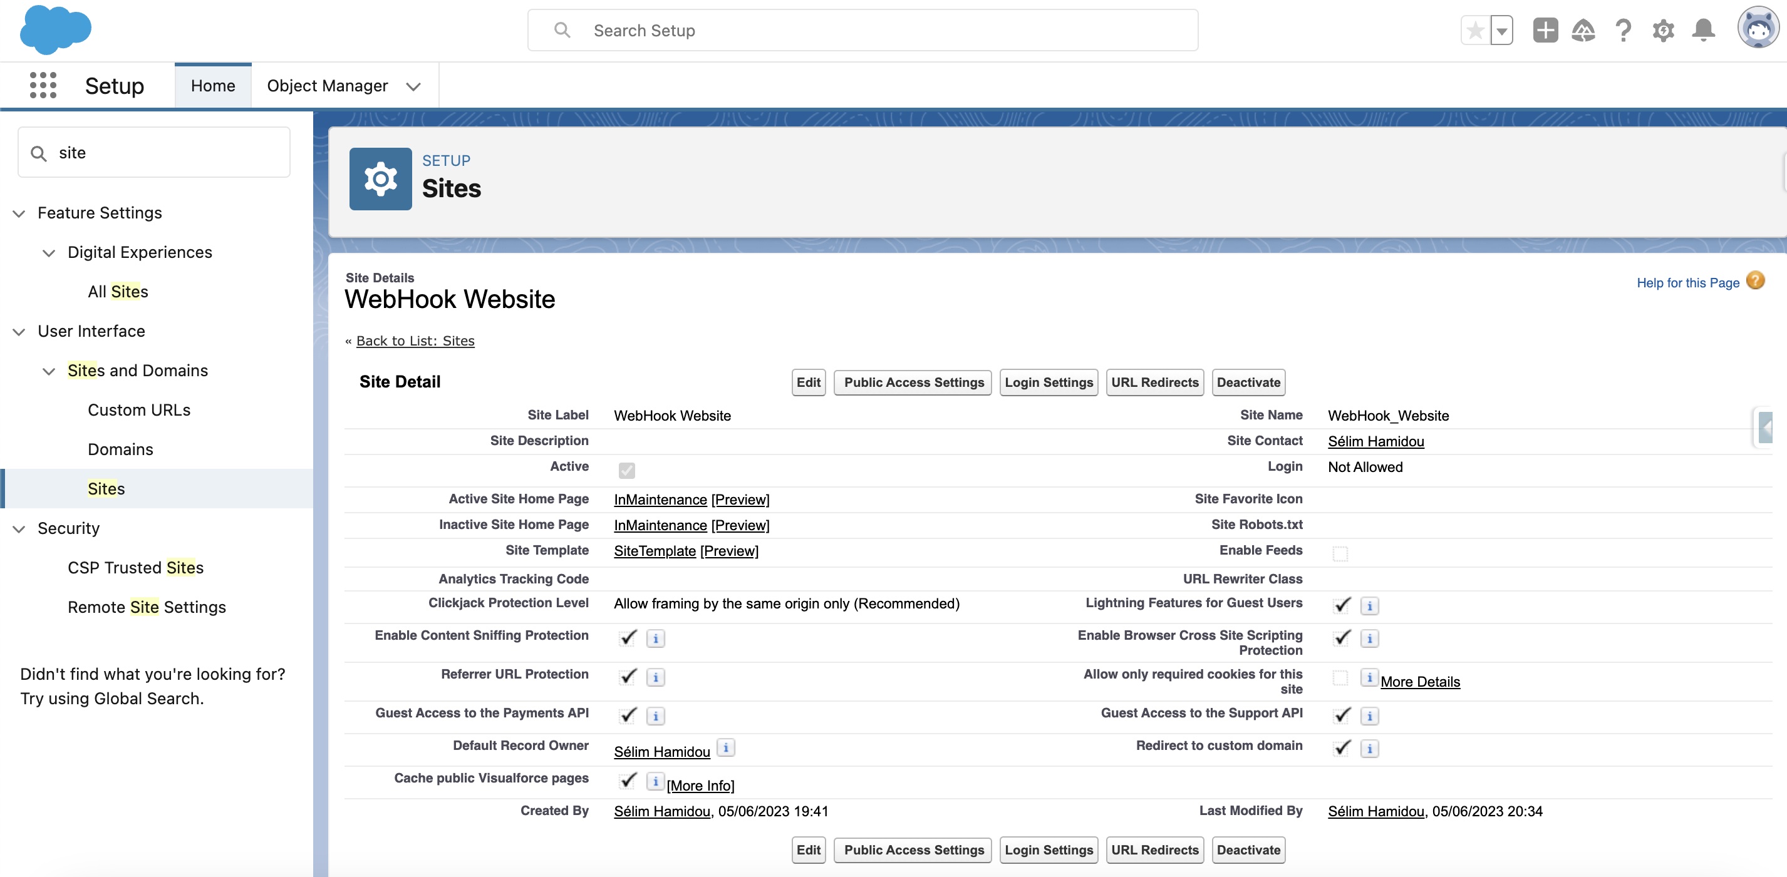Switch to the Object Manager tab
The image size is (1787, 877).
(x=328, y=85)
